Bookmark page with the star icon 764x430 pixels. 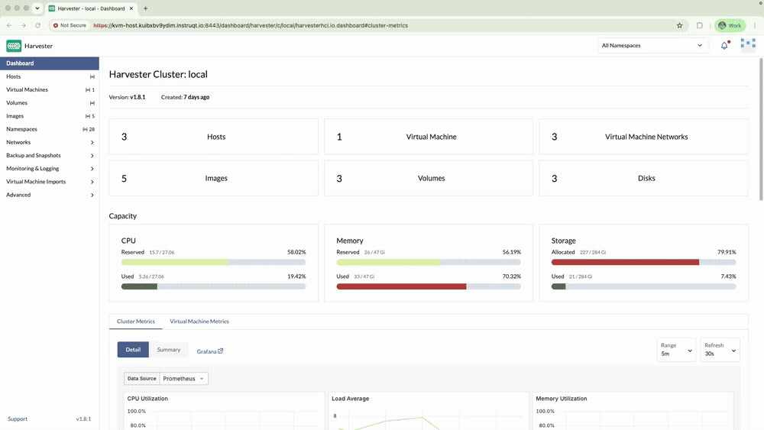(680, 25)
